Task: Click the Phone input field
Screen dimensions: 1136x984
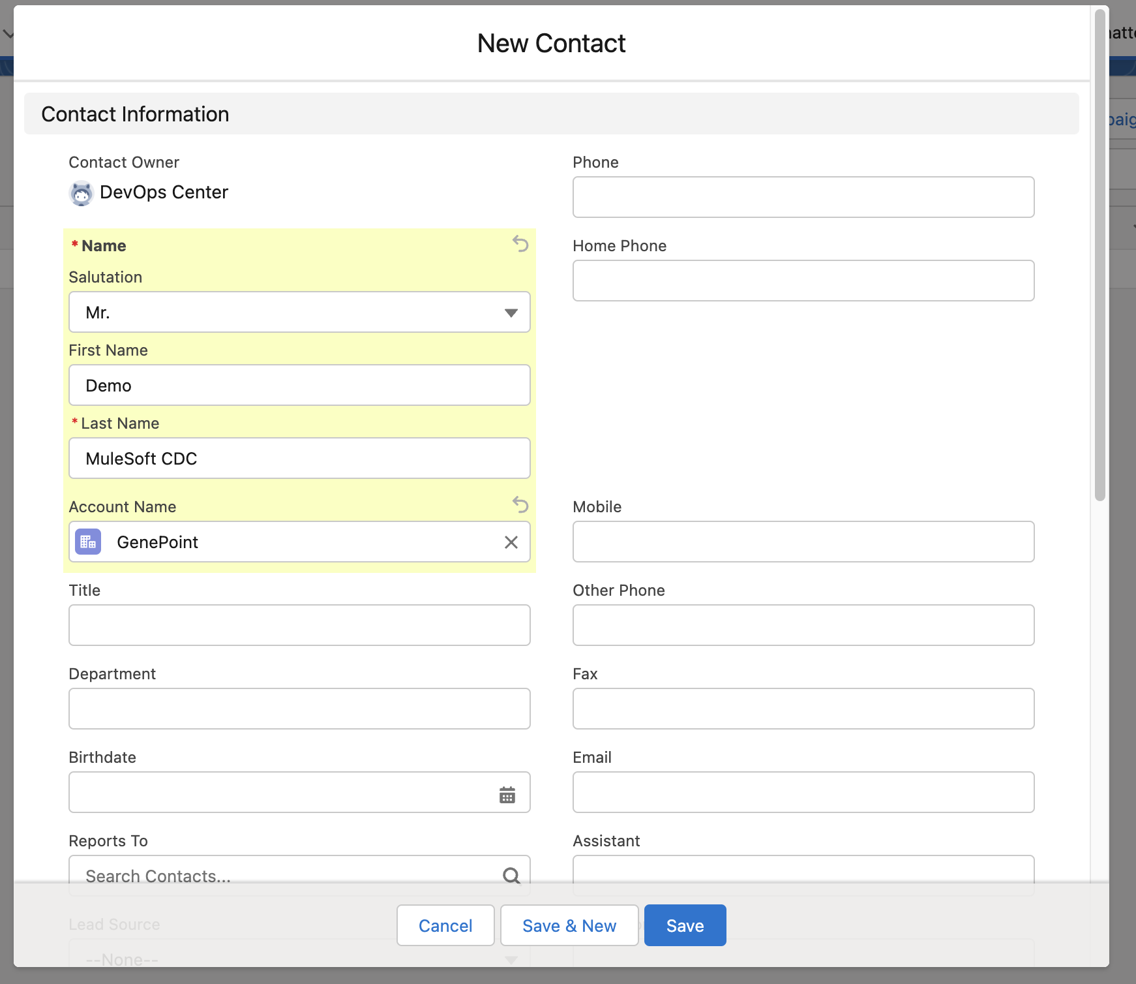Action: (803, 197)
